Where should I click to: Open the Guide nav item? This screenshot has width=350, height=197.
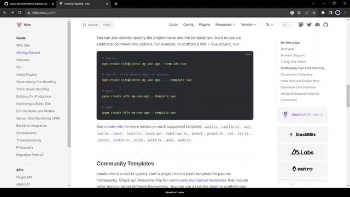[x=173, y=25]
